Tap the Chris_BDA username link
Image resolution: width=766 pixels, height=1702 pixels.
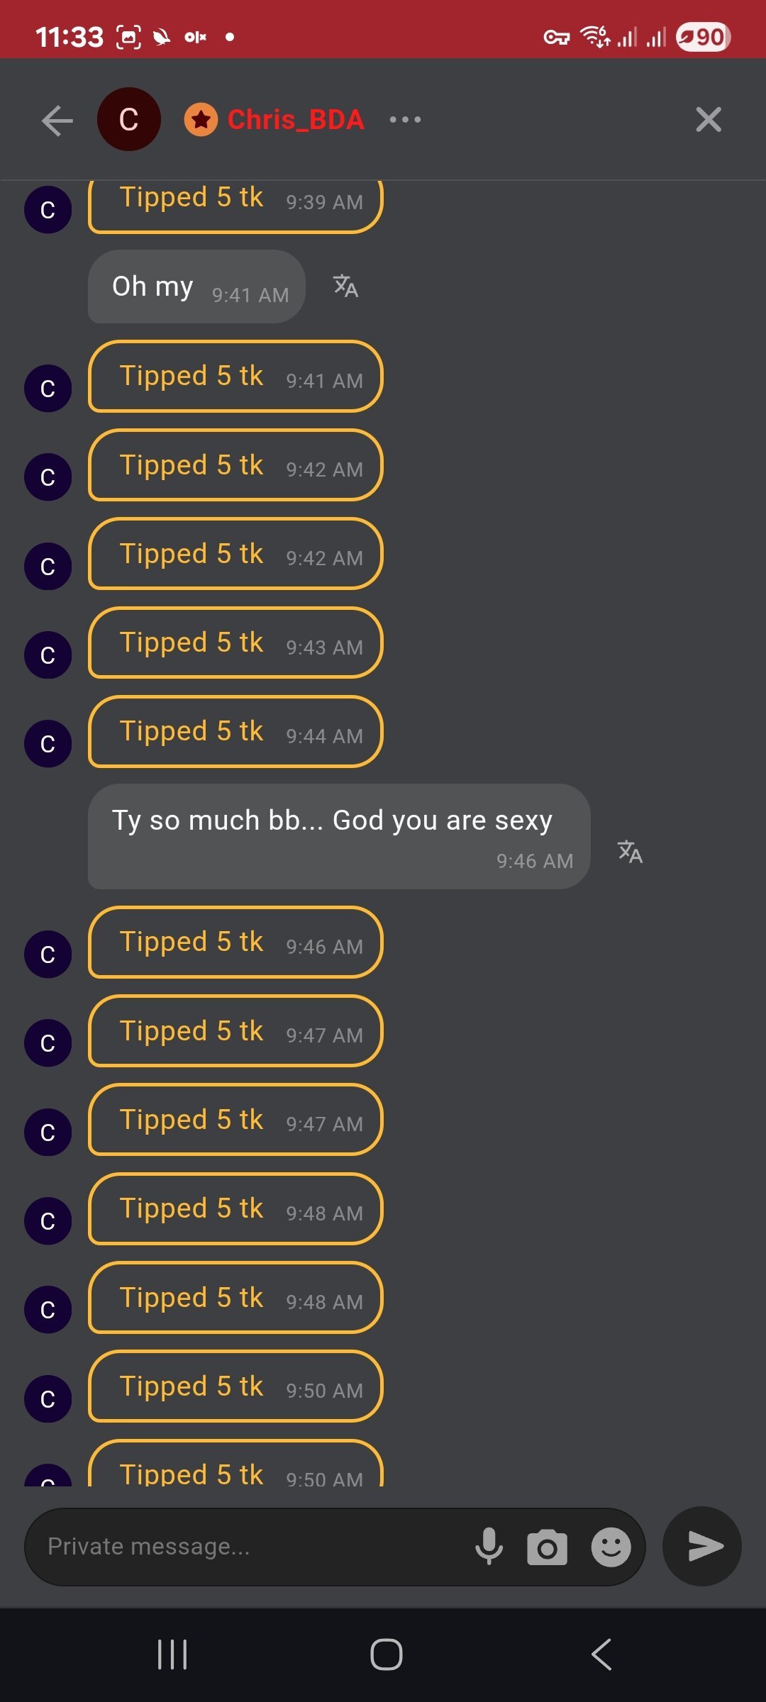pyautogui.click(x=296, y=120)
